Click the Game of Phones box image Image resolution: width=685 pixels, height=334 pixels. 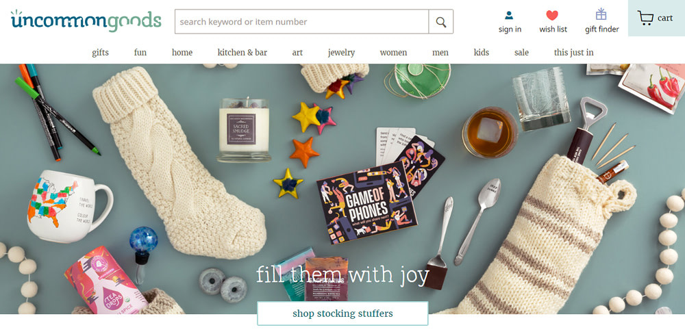(x=366, y=203)
